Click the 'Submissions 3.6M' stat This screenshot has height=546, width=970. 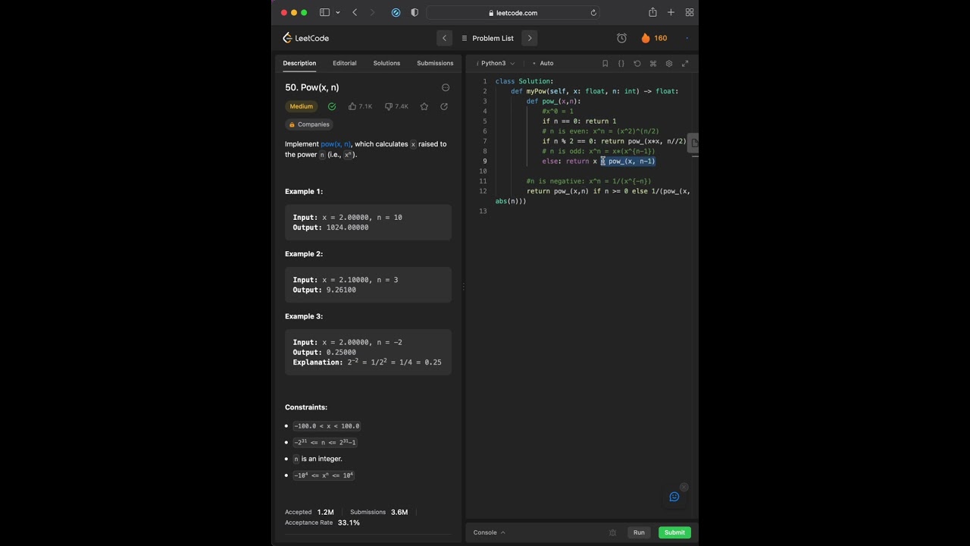[379, 512]
